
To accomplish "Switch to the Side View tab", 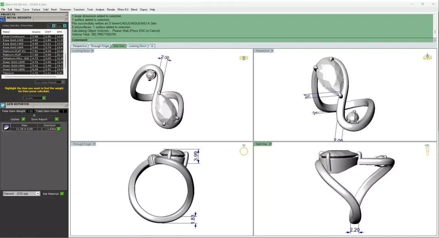I will [119, 46].
